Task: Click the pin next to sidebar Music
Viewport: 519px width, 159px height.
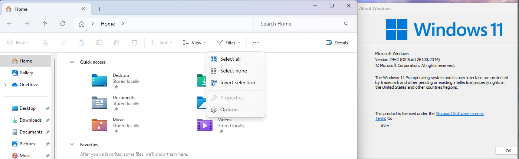Action: tap(47, 156)
